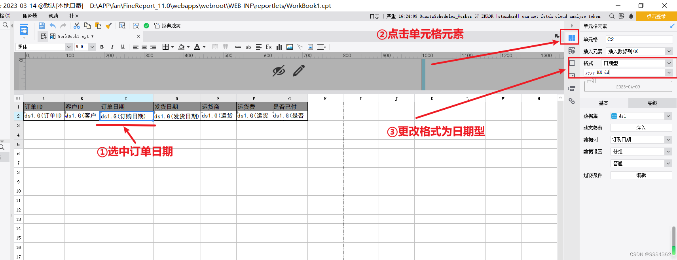This screenshot has height=260, width=677.
Task: Click the 经典浅灰 theme button
Action: (x=167, y=26)
